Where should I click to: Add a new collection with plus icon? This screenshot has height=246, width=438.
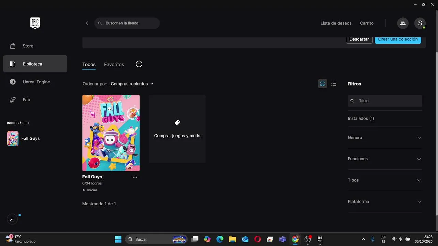coord(139,64)
